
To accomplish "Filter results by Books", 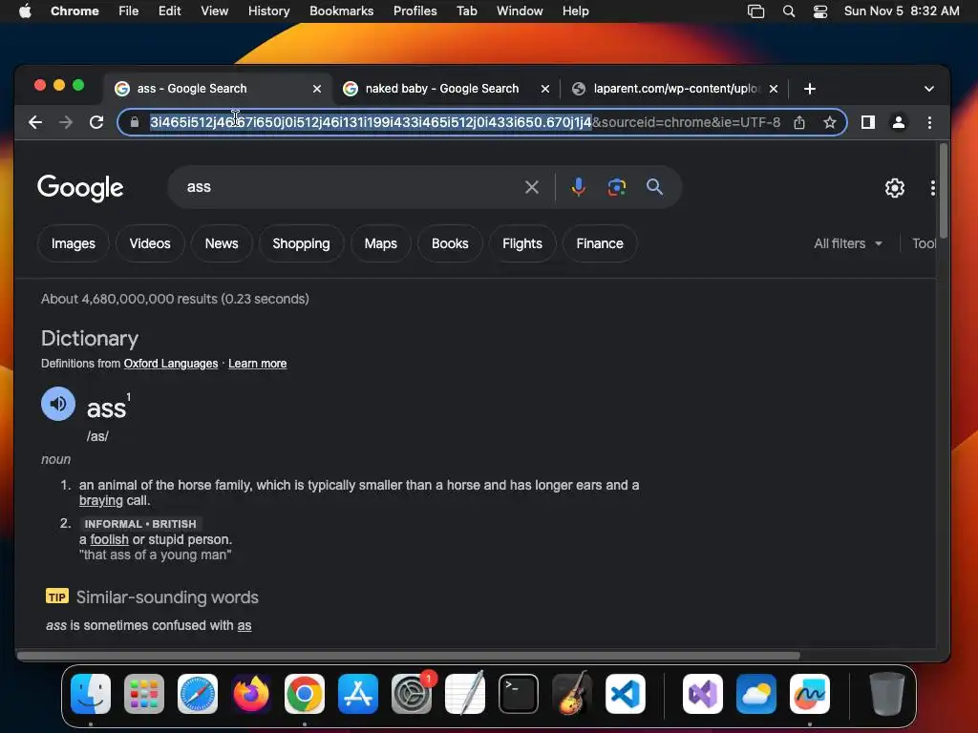I will point(450,243).
